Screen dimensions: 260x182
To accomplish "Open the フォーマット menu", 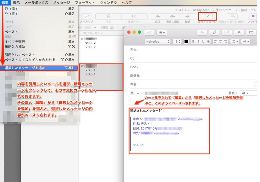I will click(x=85, y=2).
